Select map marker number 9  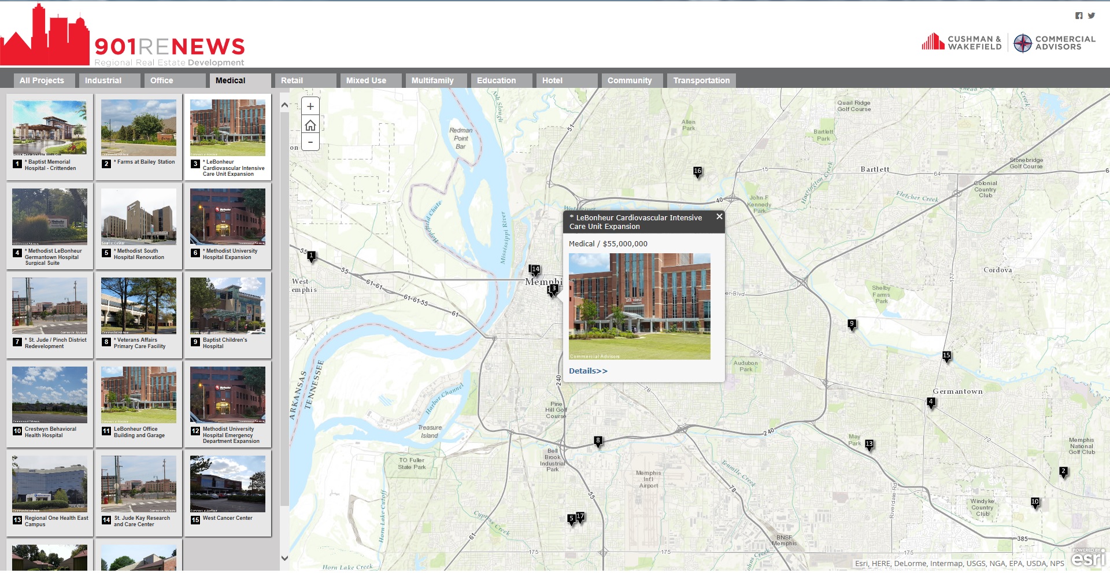pos(852,324)
